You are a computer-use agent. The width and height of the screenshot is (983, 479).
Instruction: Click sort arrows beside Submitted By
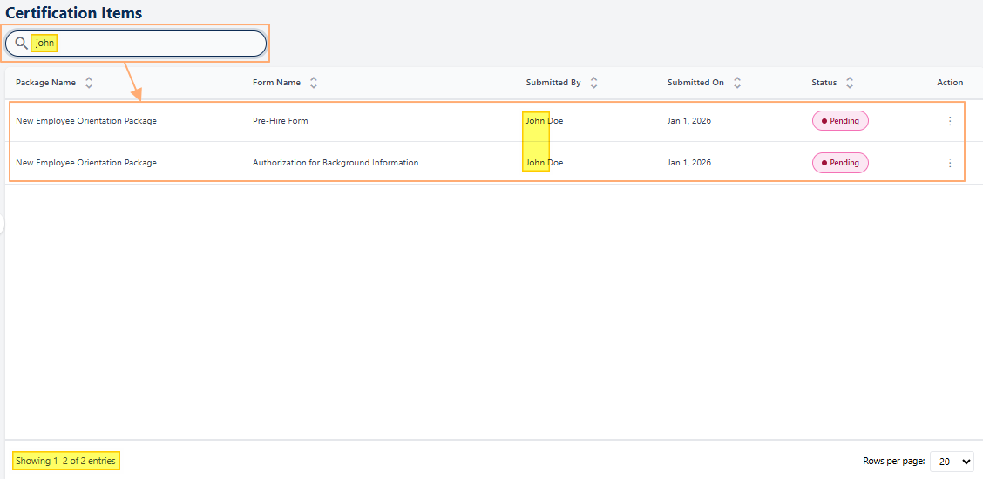pos(593,83)
